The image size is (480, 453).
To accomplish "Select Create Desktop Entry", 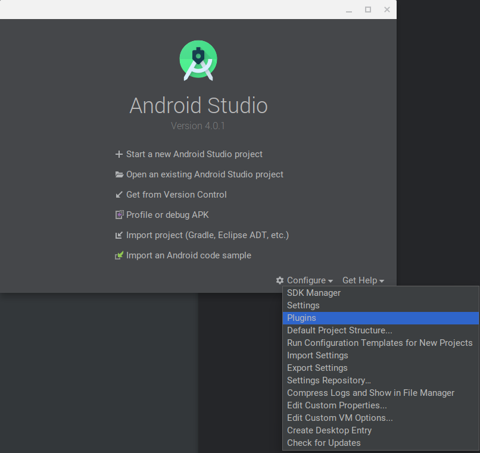I will coord(381,430).
